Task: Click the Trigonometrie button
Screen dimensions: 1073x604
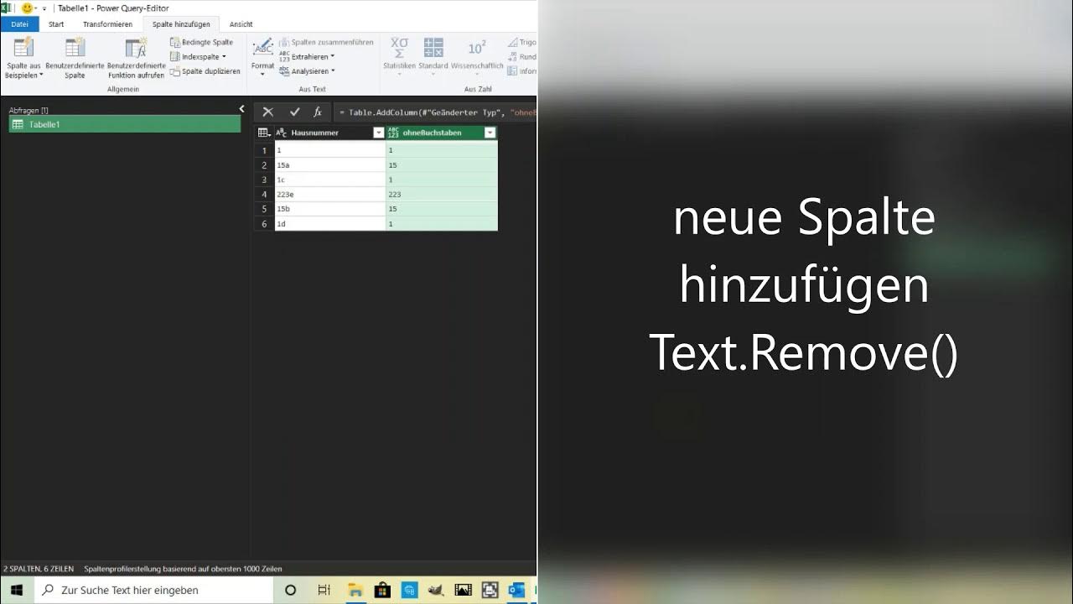Action: (522, 42)
